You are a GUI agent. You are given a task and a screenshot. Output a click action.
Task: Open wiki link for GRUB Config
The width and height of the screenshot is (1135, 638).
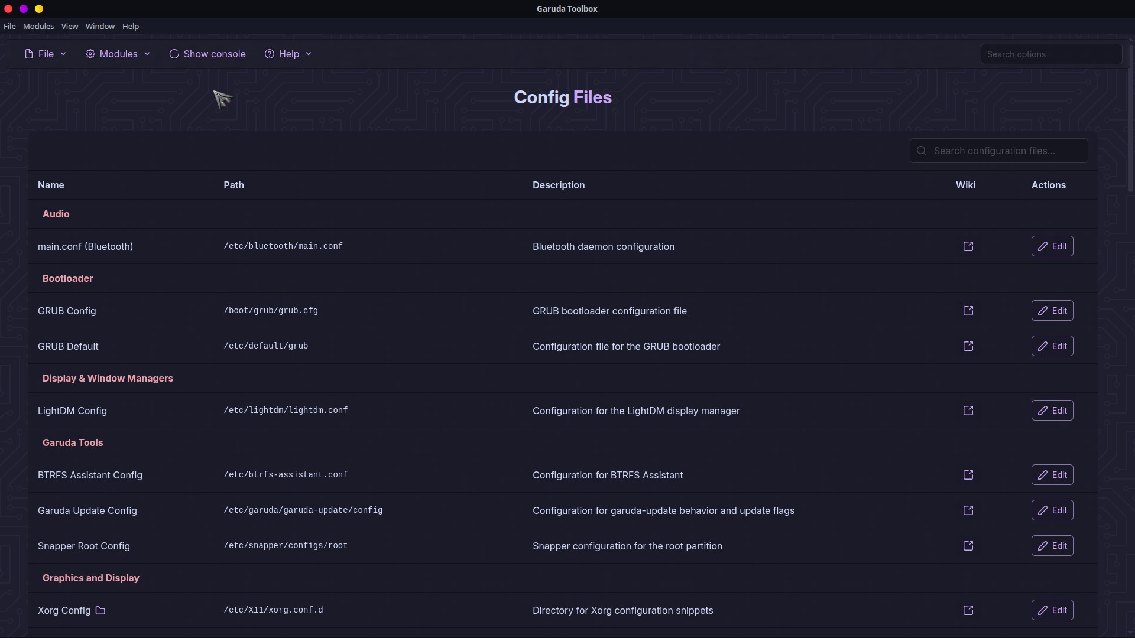(x=968, y=311)
